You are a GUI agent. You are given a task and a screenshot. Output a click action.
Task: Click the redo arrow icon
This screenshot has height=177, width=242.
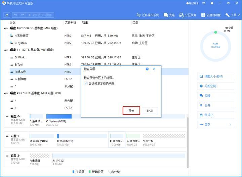pos(22,15)
